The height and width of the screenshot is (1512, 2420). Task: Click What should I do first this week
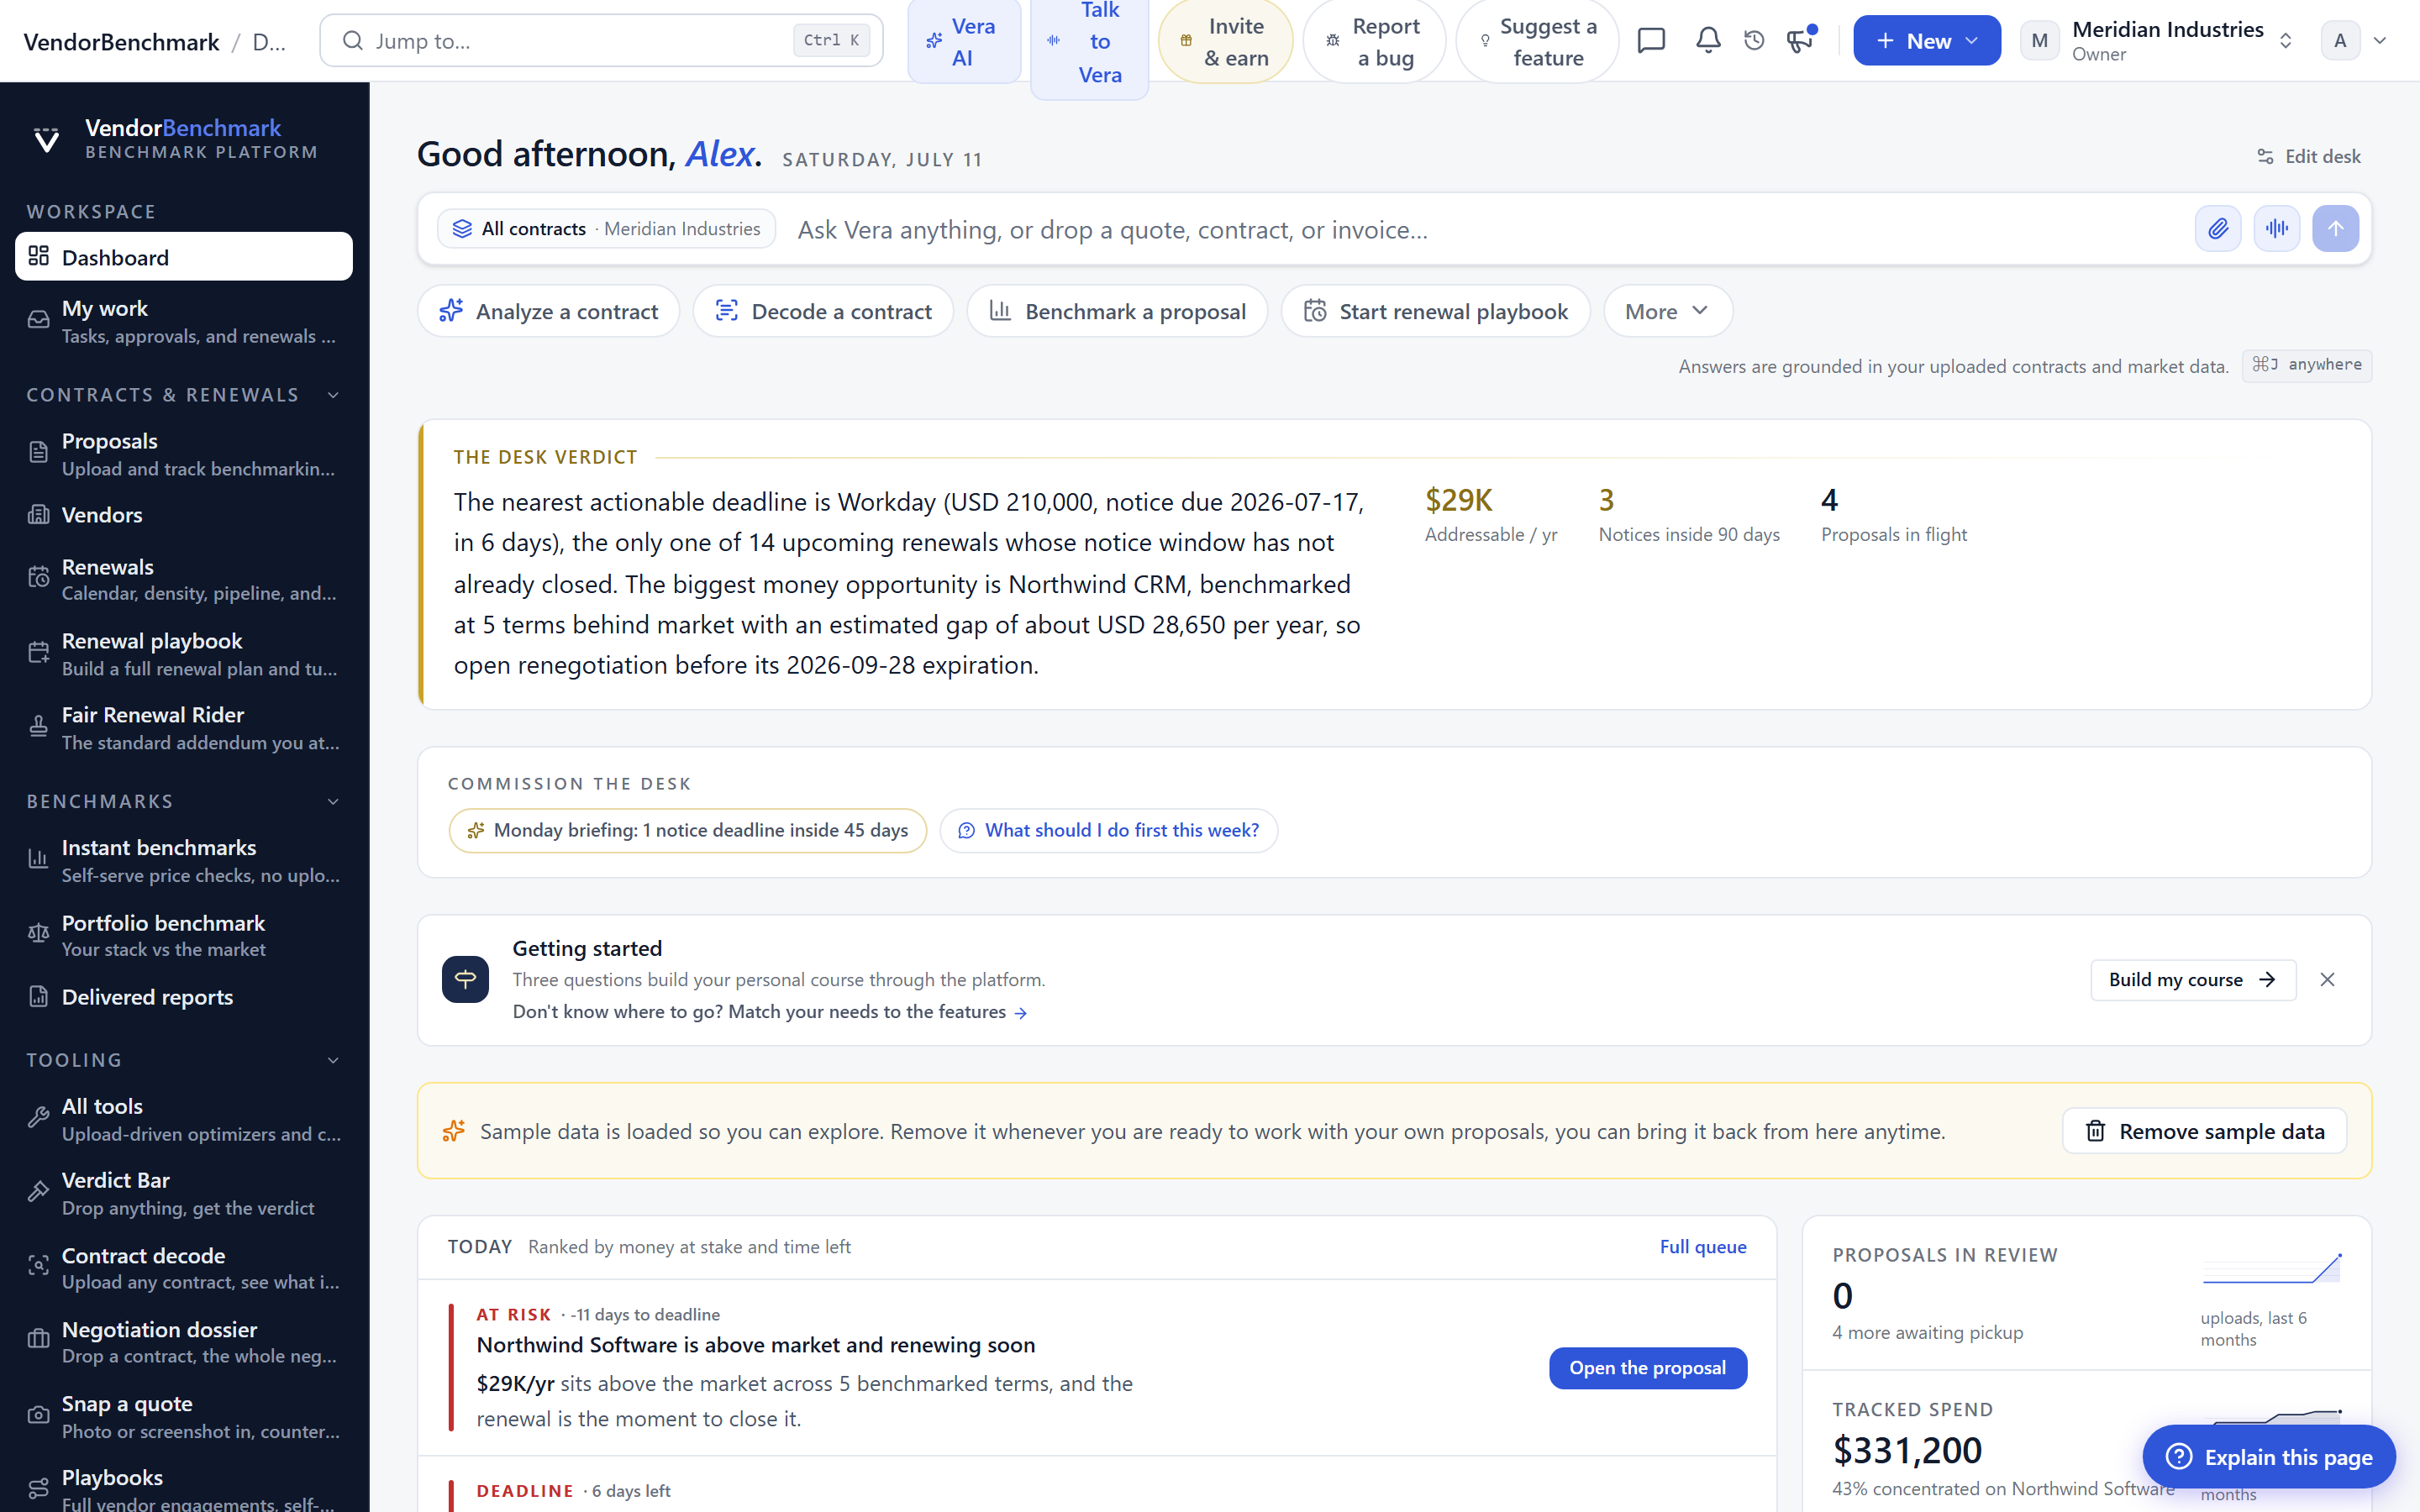[x=1108, y=830]
